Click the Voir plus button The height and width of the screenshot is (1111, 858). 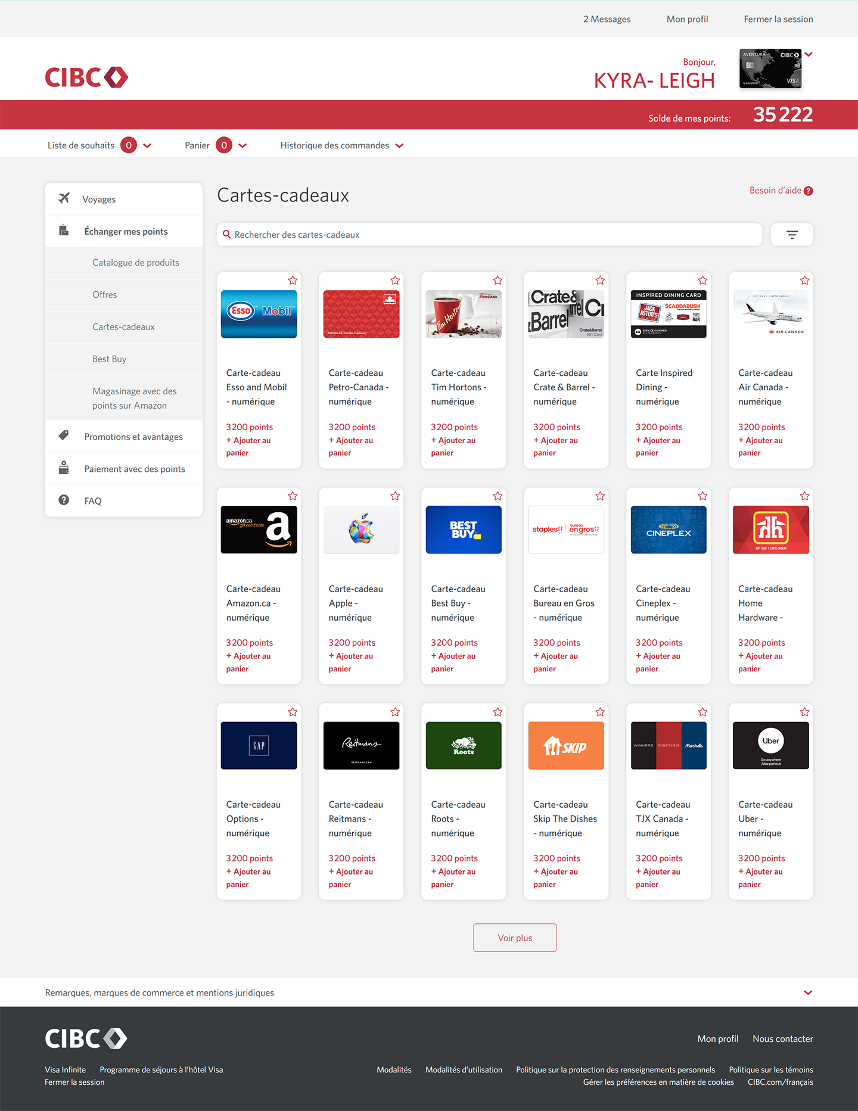click(515, 938)
